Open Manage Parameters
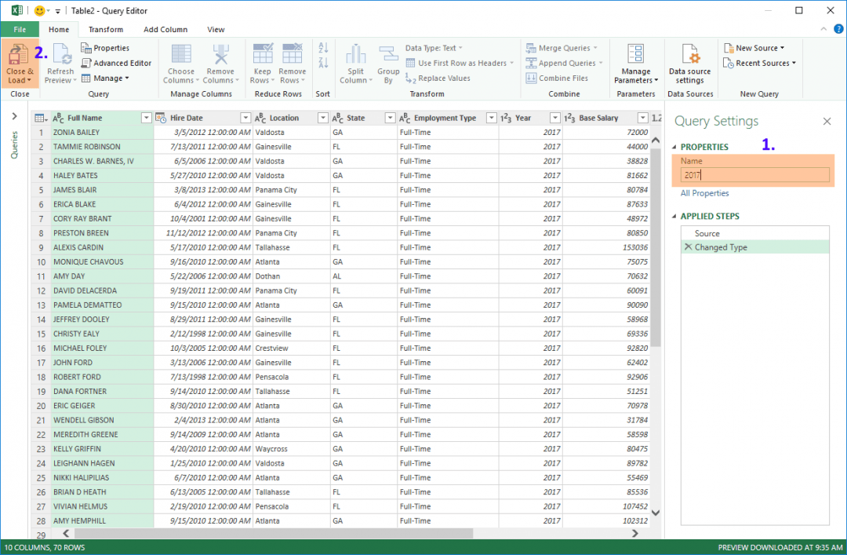The height and width of the screenshot is (555, 847). tap(636, 63)
